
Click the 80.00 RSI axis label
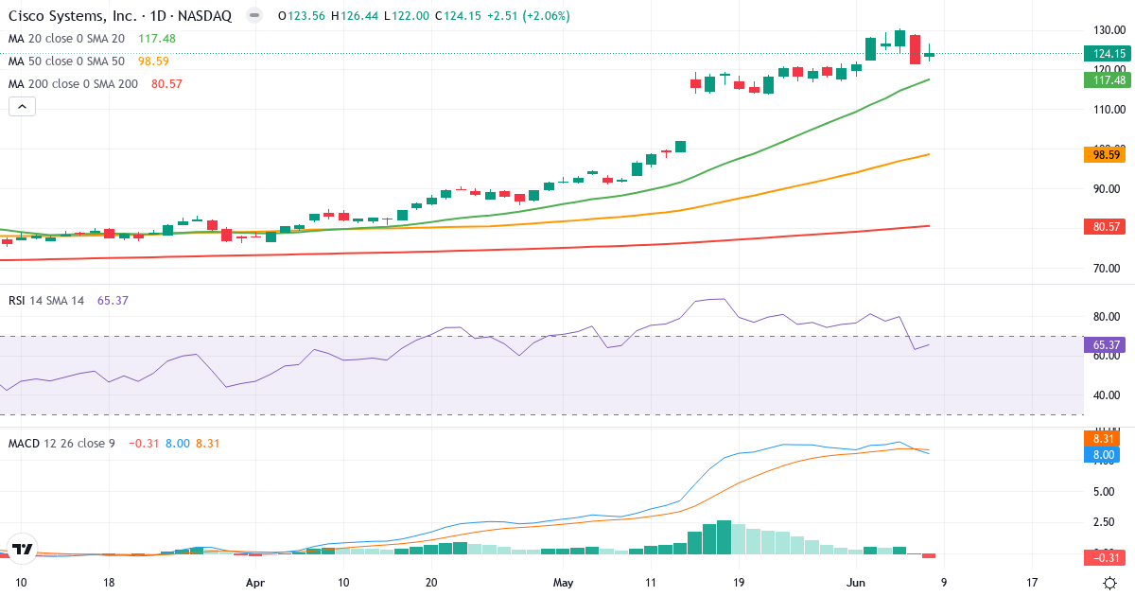tap(1107, 316)
